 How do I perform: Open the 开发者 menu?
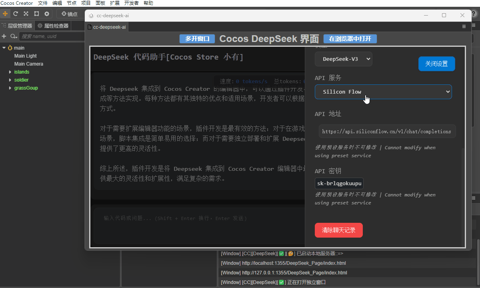point(131,3)
